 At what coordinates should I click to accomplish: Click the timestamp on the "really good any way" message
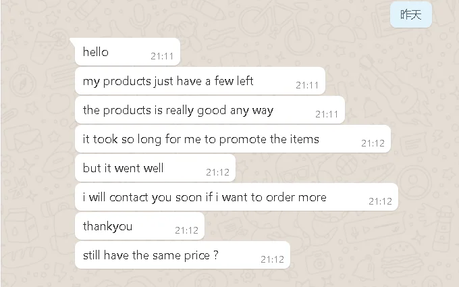pyautogui.click(x=327, y=115)
